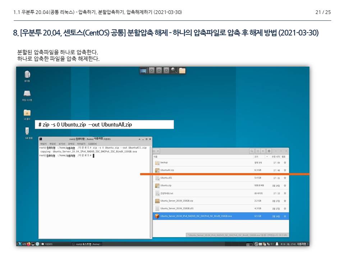Star the selected .ova file row
Screen dimensions: 345x258
pos(285,216)
